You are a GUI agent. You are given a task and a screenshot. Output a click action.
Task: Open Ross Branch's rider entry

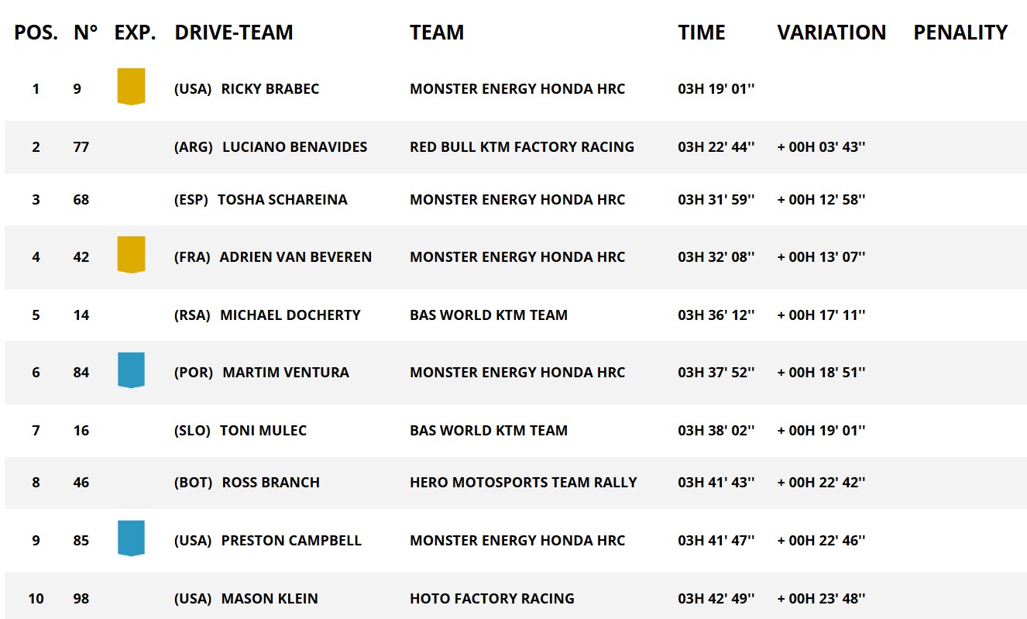click(x=270, y=483)
